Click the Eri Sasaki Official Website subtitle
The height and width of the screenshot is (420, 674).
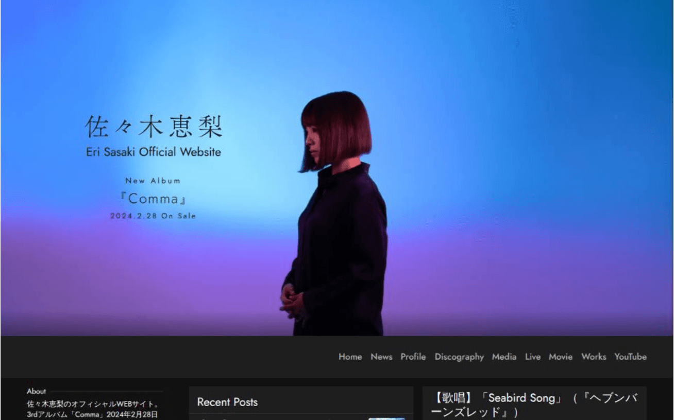[x=153, y=152]
